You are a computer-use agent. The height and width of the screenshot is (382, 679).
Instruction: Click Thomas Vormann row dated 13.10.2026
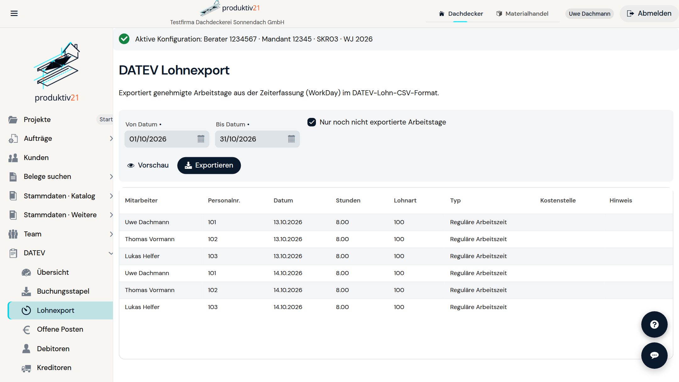coord(396,239)
